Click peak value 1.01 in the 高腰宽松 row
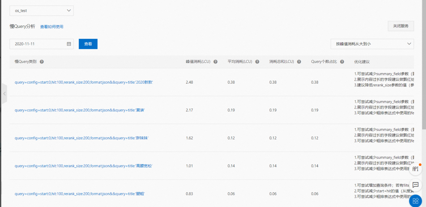This screenshot has height=207, width=426. coord(189,166)
